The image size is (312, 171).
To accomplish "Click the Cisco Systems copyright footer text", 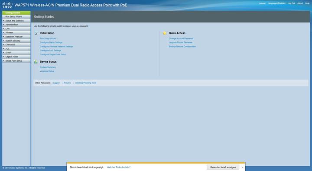I will (24, 168).
